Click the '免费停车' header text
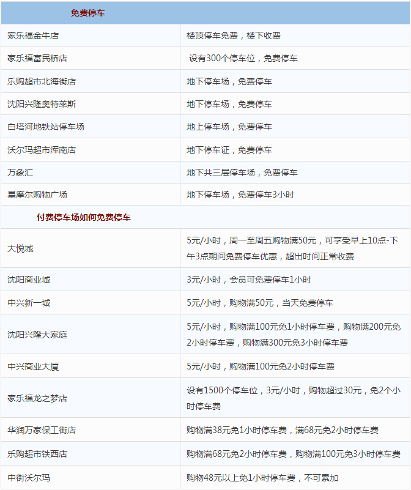The height and width of the screenshot is (490, 411). (x=88, y=13)
